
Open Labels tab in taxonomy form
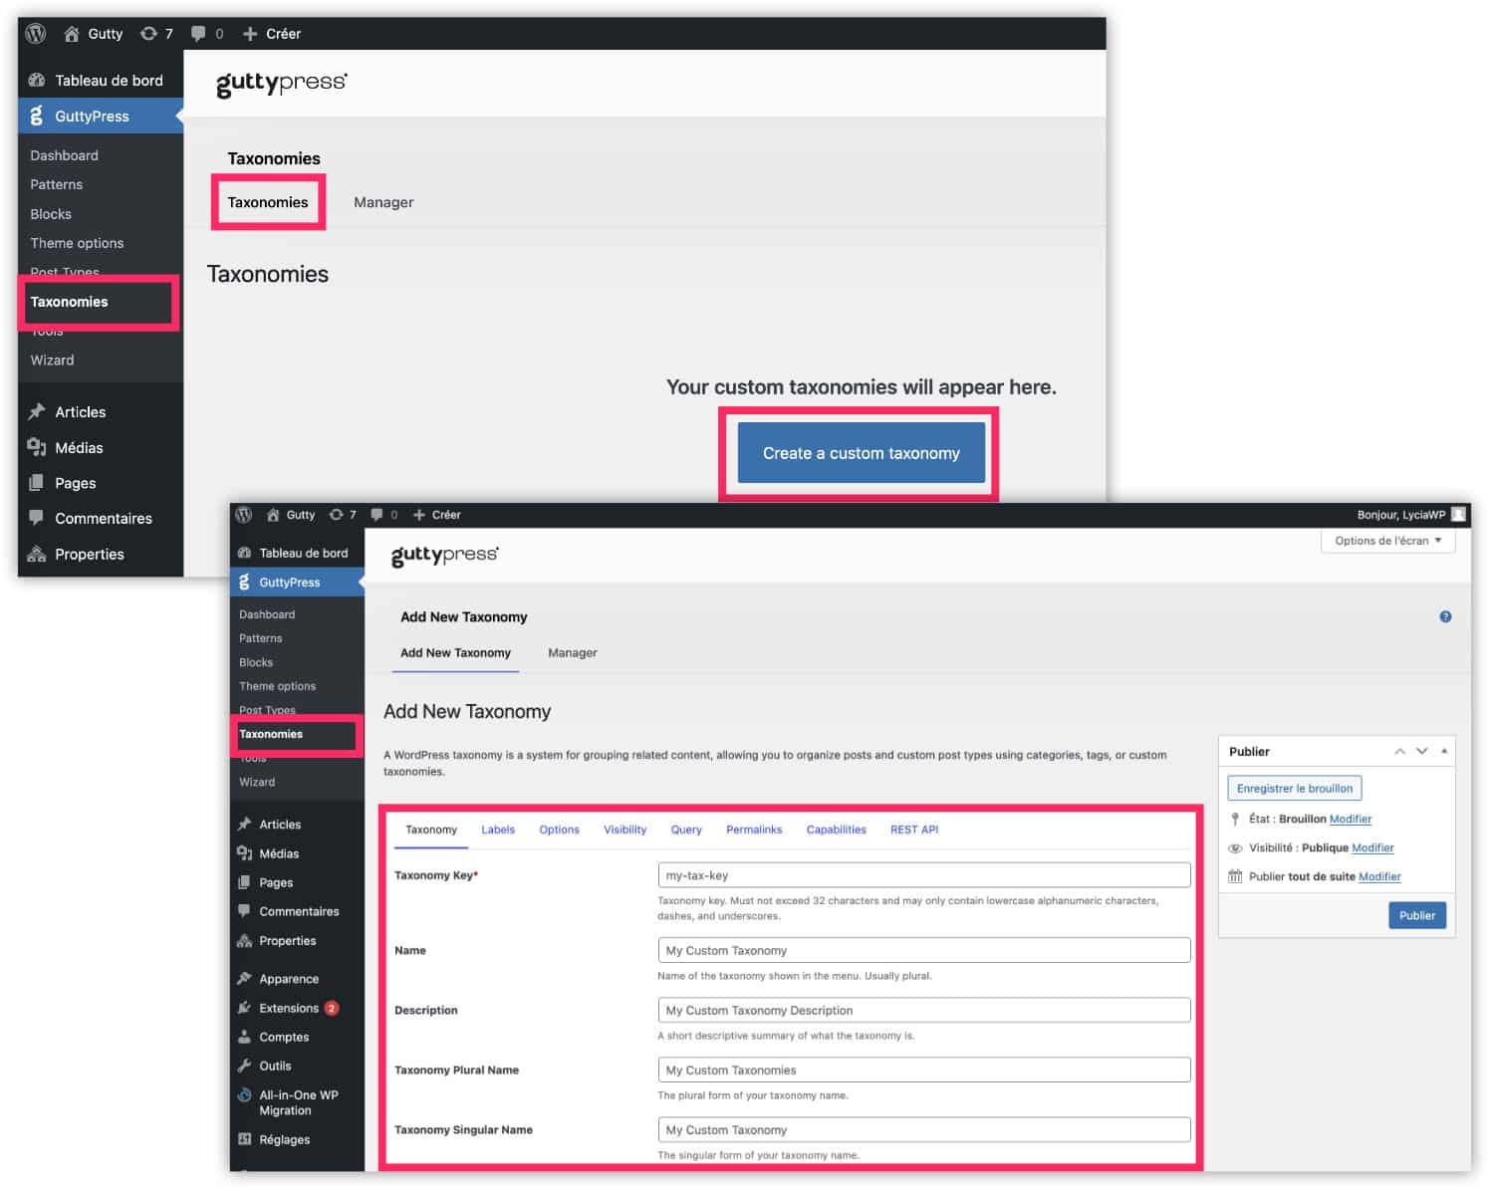coord(498,831)
